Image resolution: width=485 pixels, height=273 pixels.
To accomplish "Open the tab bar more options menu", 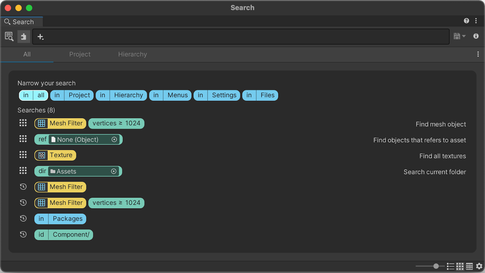I will (x=478, y=54).
